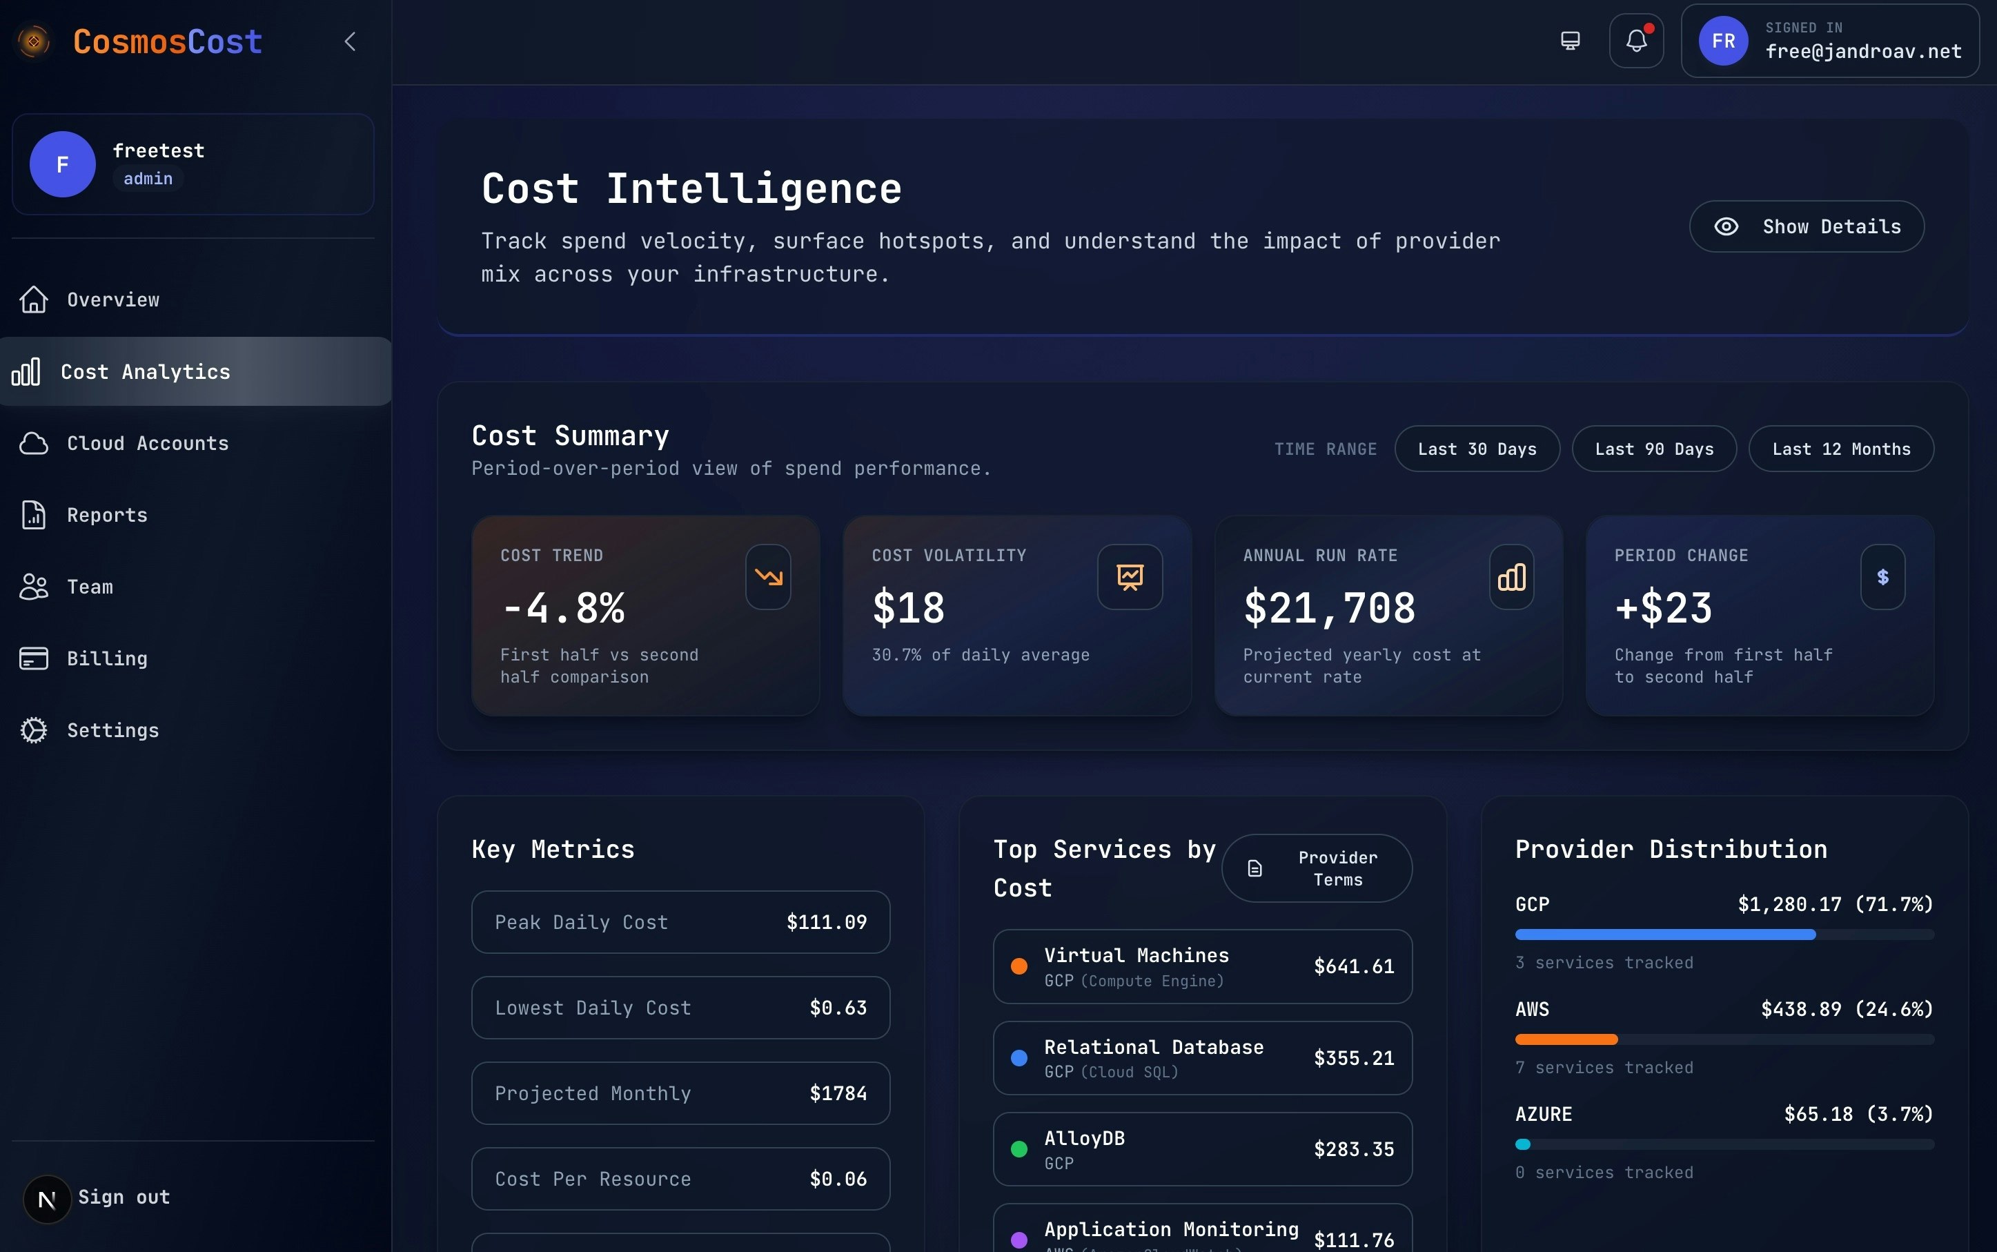This screenshot has height=1252, width=1997.
Task: Open the Cloud Accounts page
Action: coord(146,443)
